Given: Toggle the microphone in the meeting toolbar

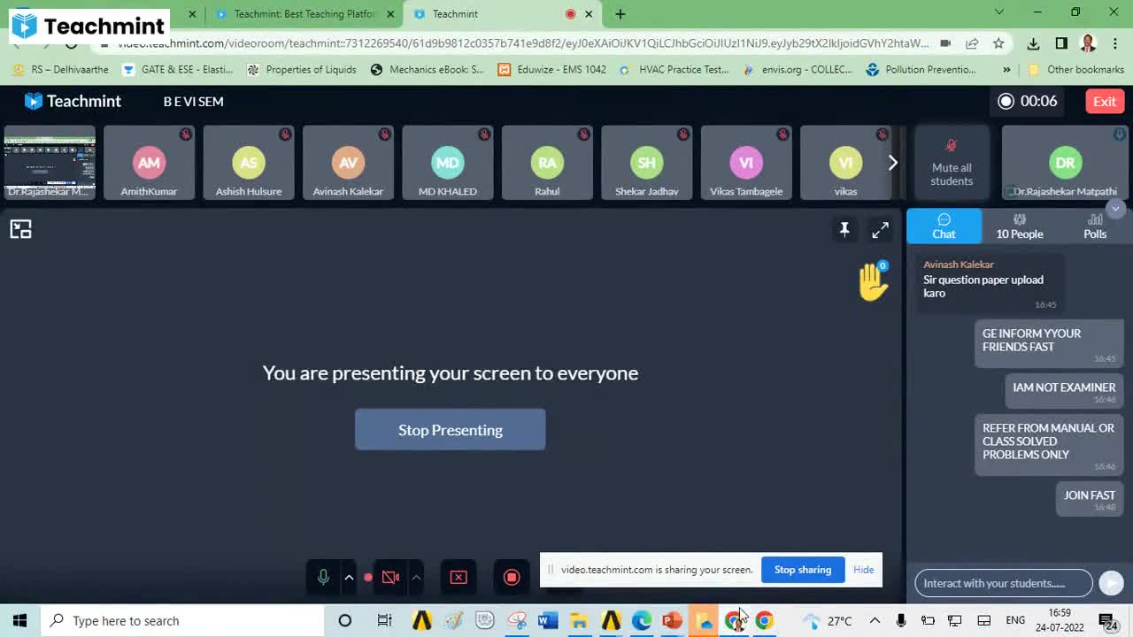Looking at the screenshot, I should [323, 578].
